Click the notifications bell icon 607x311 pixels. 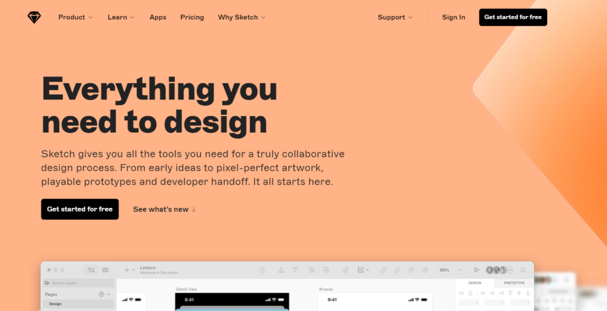(523, 270)
